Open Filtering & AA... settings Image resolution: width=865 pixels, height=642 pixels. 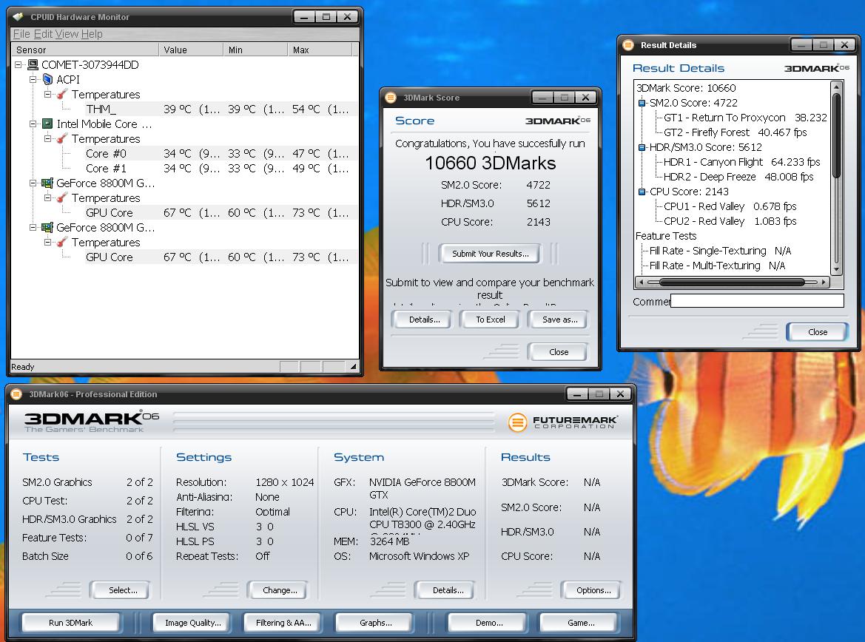click(x=283, y=623)
